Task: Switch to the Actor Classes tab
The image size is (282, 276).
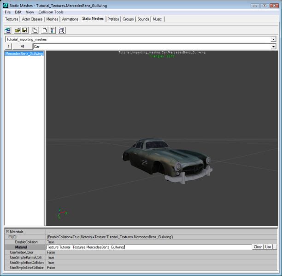Action: [x=32, y=19]
